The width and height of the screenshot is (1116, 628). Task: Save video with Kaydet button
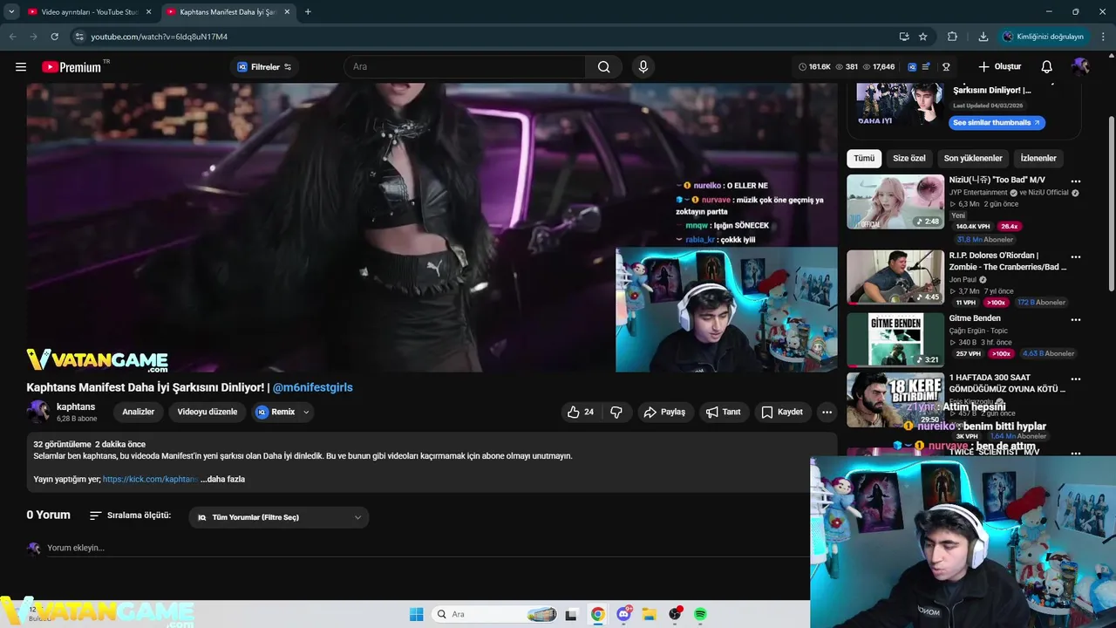click(x=782, y=412)
